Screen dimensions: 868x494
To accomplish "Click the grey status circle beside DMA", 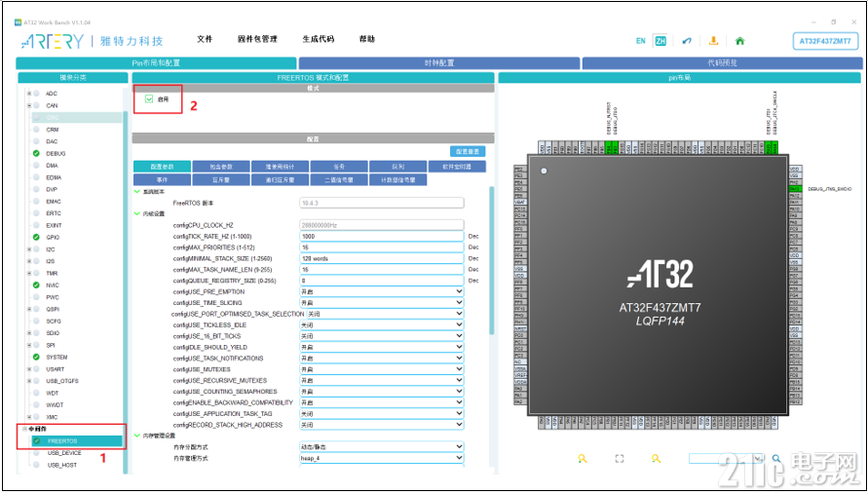I will (x=36, y=166).
